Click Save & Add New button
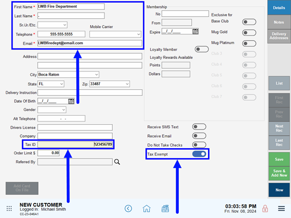This screenshot has width=291, height=218. pos(279,173)
